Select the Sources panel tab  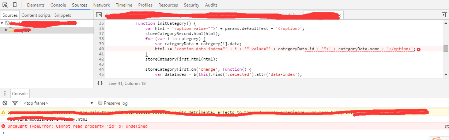click(x=79, y=5)
